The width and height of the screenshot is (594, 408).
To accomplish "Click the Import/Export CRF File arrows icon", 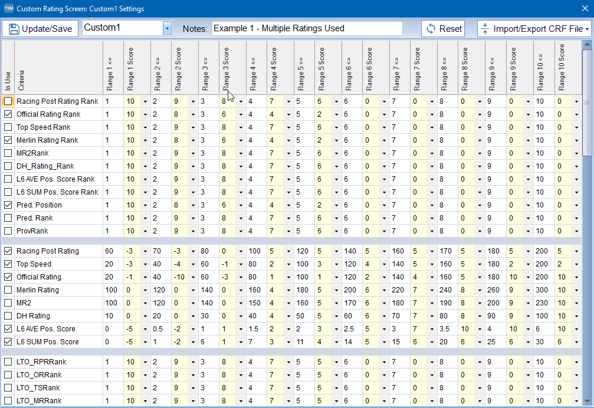I will (485, 29).
